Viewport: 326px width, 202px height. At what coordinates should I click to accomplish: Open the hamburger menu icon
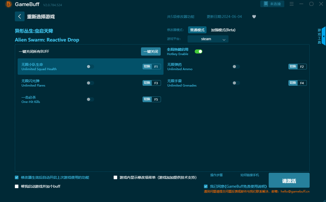click(x=291, y=4)
